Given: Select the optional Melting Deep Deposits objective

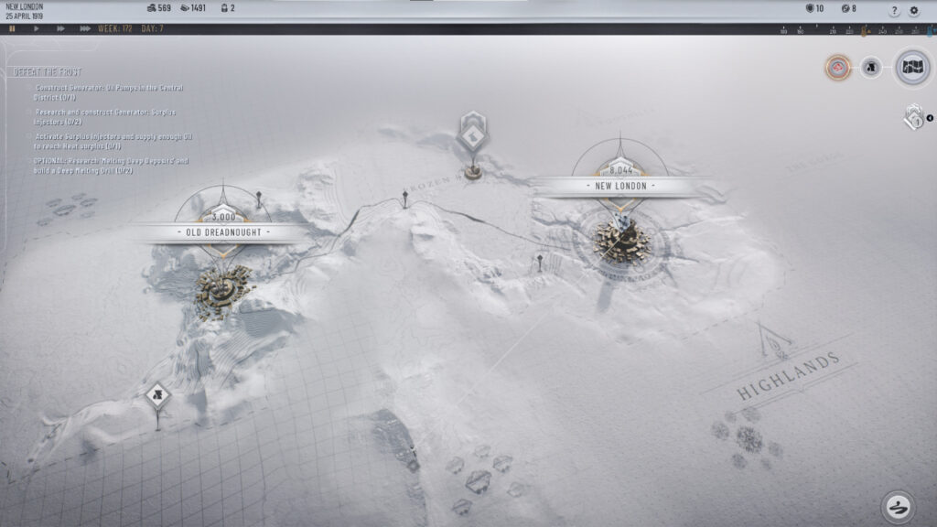Looking at the screenshot, I should tap(111, 166).
